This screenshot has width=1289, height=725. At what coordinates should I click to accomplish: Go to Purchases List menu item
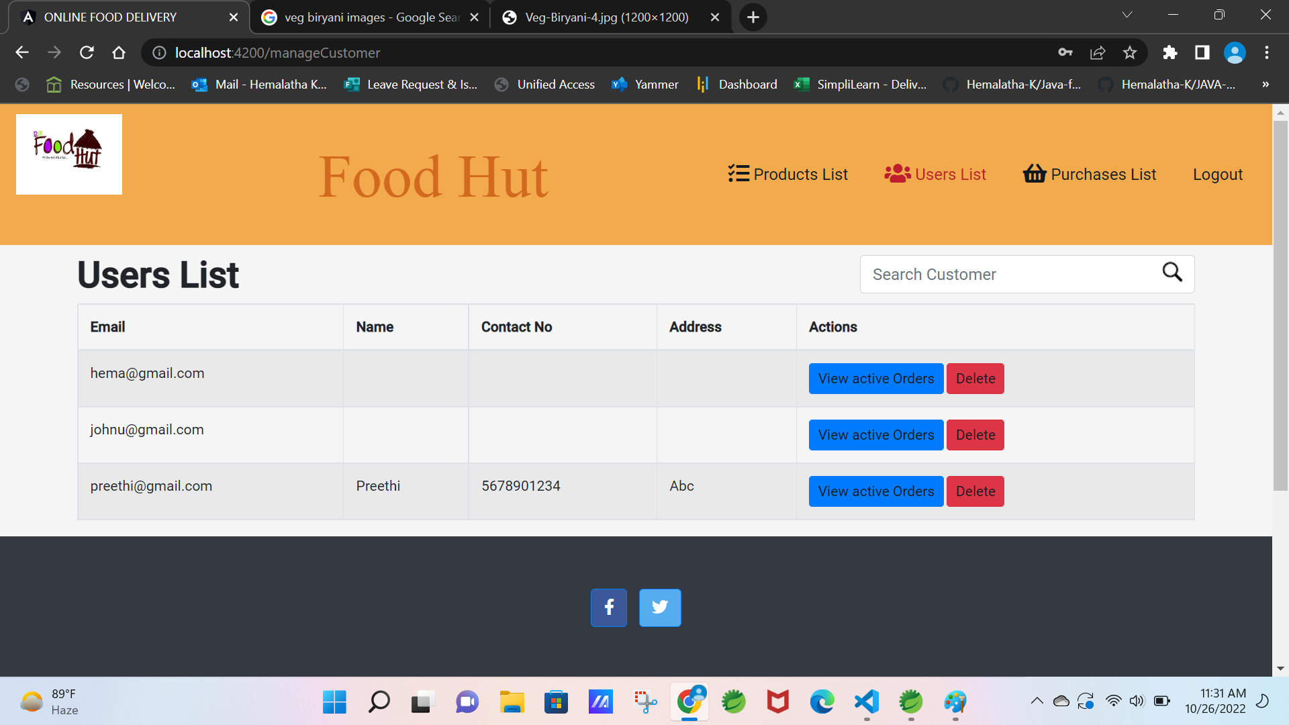[1090, 175]
